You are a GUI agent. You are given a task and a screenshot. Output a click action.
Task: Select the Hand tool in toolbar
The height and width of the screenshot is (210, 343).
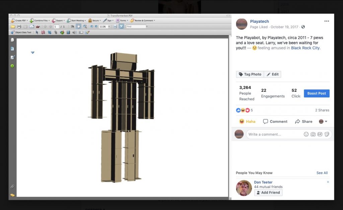tap(78, 26)
